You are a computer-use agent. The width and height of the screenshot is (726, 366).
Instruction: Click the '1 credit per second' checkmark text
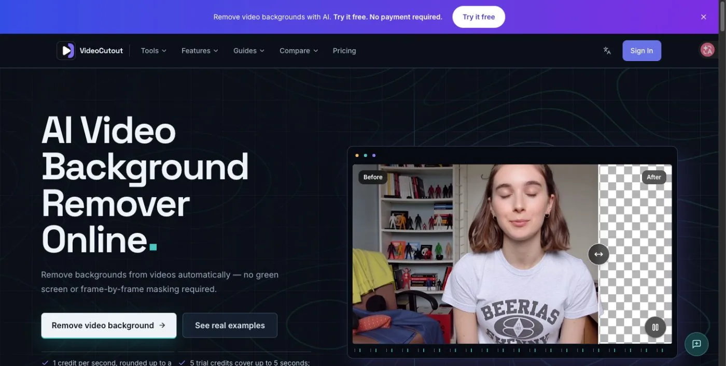(107, 363)
